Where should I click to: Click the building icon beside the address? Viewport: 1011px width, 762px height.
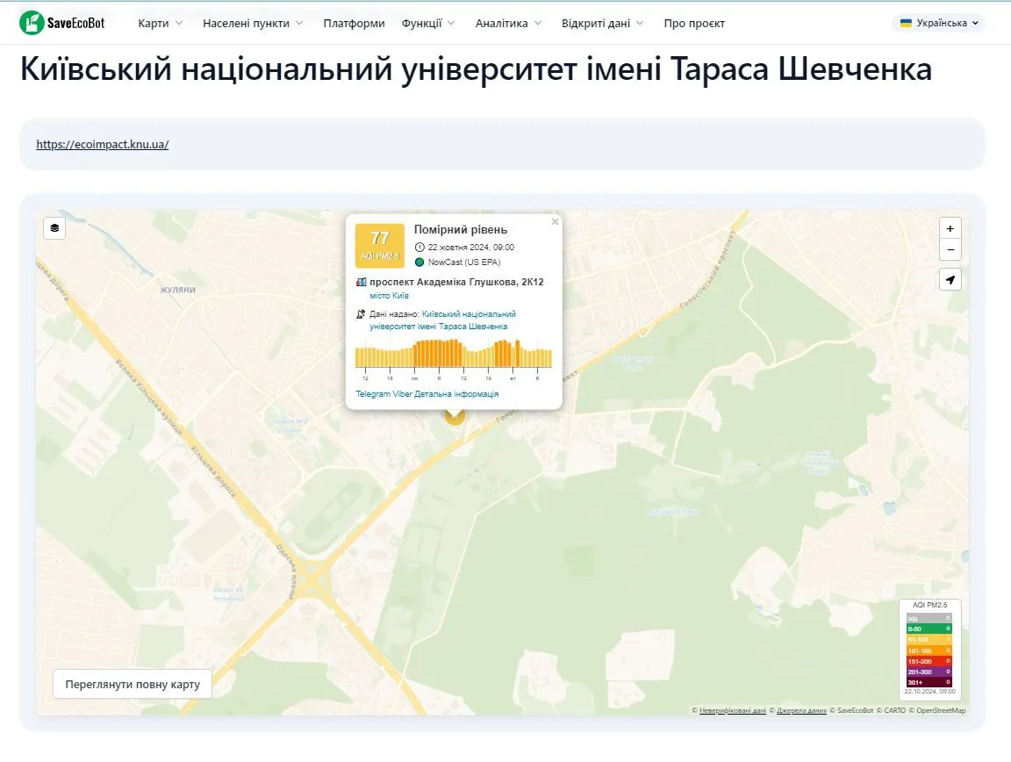(361, 282)
